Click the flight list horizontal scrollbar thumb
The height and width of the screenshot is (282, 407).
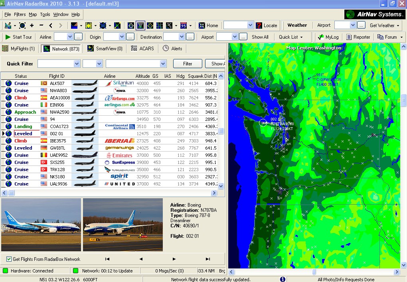click(12, 193)
